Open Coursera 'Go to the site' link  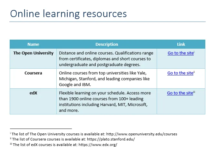[x=180, y=73]
